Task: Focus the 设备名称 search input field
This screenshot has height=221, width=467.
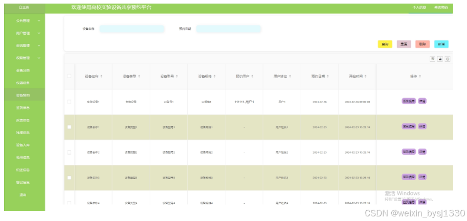Action: (x=131, y=29)
